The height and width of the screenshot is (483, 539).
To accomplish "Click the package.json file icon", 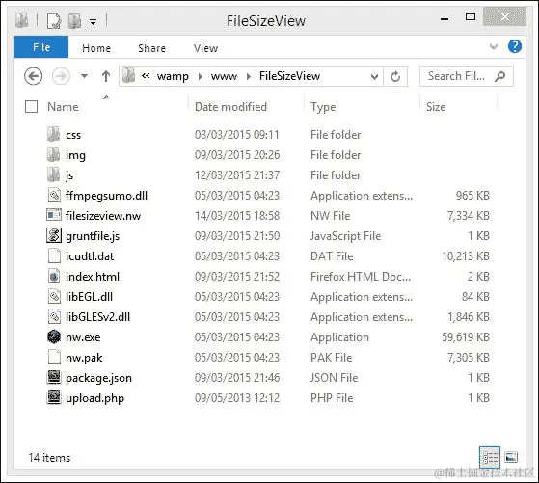I will [x=54, y=377].
